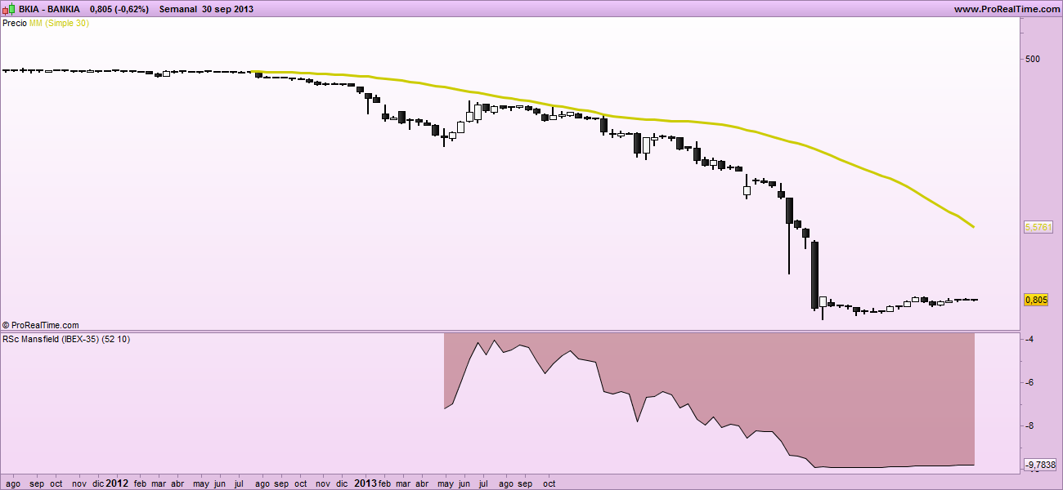Click the date 30 sep 2013

[x=228, y=9]
